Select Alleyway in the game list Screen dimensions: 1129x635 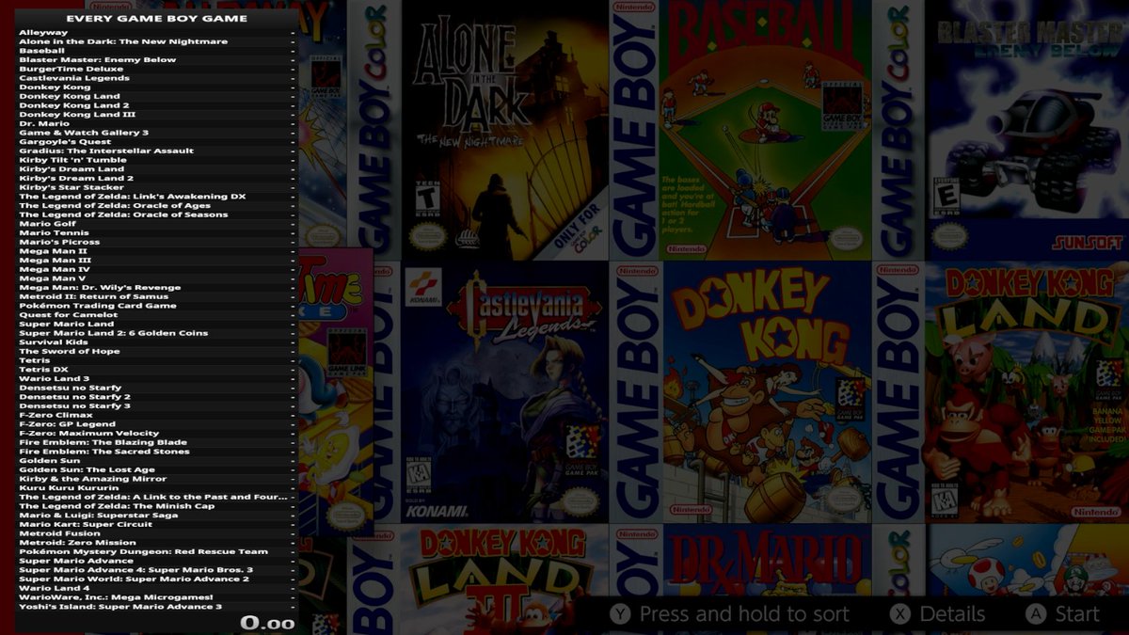[157, 32]
